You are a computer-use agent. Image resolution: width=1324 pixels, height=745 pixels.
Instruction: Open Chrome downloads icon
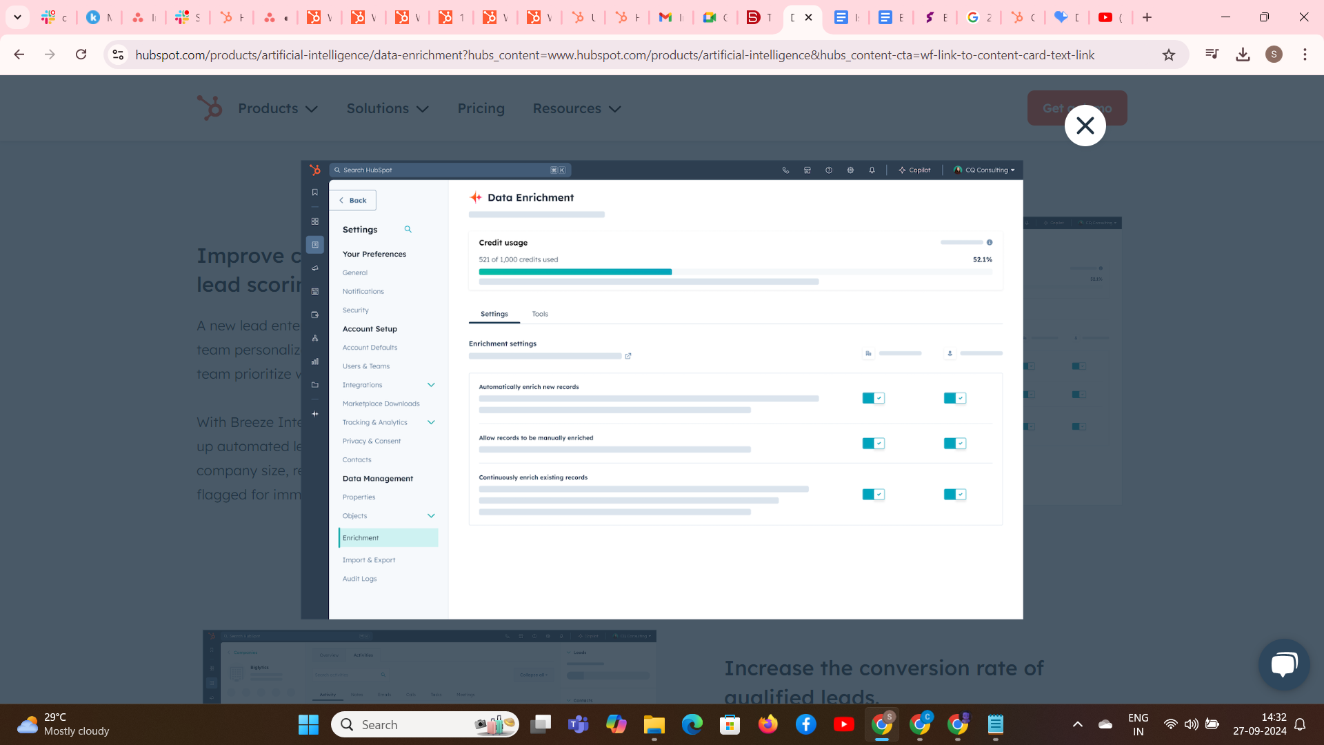tap(1243, 54)
